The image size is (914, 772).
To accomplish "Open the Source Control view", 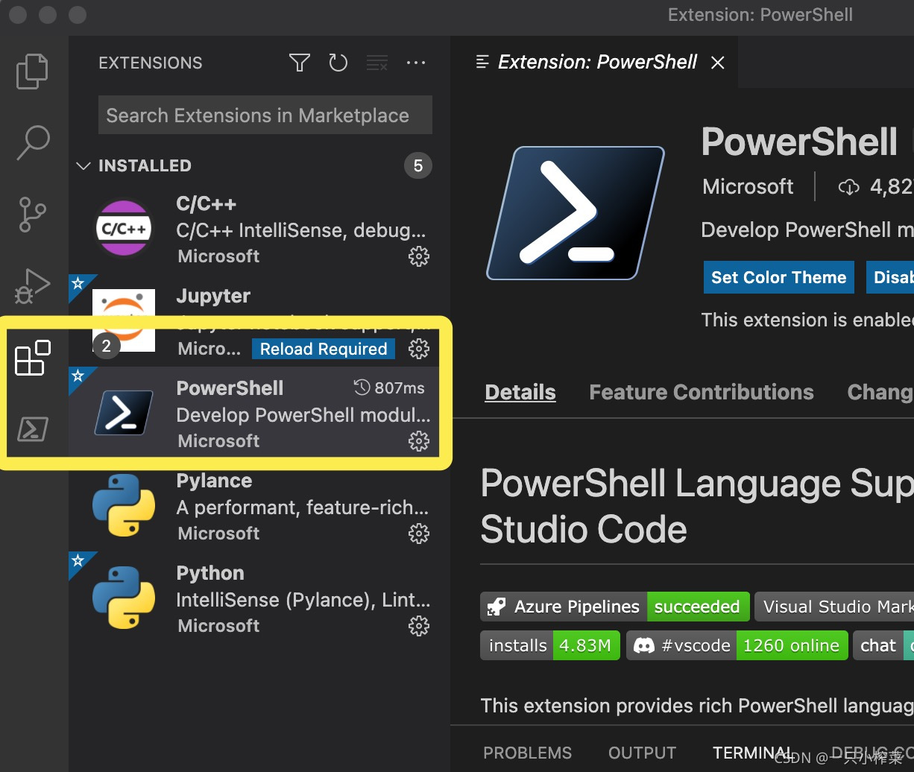I will (x=31, y=214).
